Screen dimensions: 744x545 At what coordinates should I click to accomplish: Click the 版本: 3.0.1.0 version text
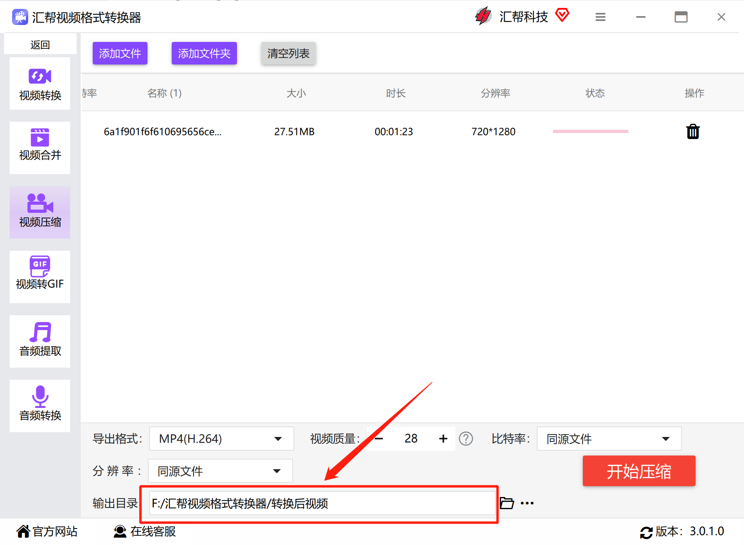pos(690,531)
